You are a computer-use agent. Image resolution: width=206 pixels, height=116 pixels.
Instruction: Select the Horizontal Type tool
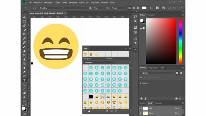[x=24, y=80]
